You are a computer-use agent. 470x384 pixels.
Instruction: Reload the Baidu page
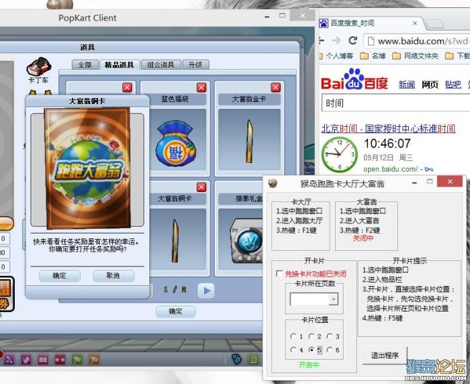click(353, 40)
